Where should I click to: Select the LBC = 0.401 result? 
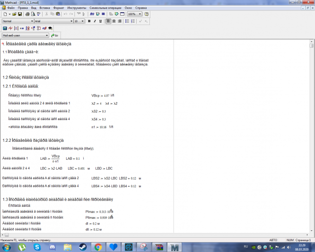pyautogui.click(x=76, y=168)
